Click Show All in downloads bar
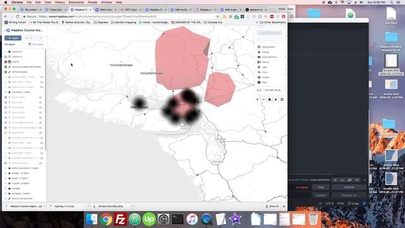Viewport: 405px width, 228px height. tap(272, 206)
